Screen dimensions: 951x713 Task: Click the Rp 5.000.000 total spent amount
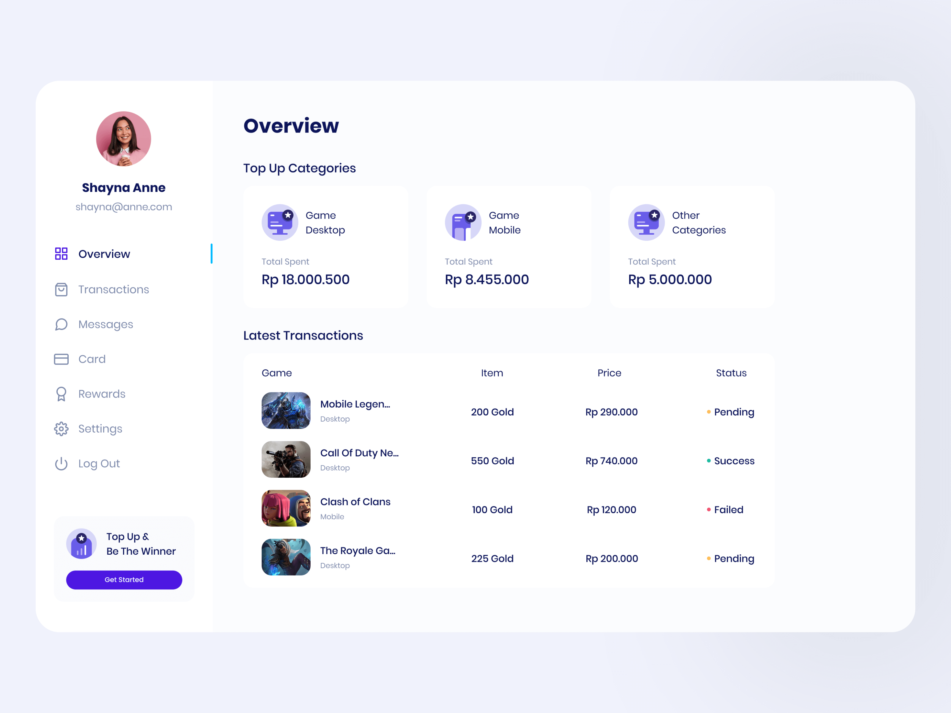coord(670,279)
